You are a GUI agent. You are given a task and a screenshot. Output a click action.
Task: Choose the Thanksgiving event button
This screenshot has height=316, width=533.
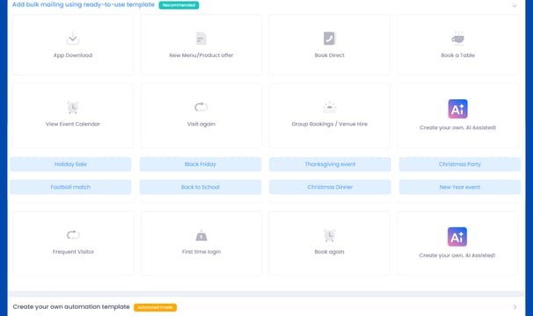330,164
